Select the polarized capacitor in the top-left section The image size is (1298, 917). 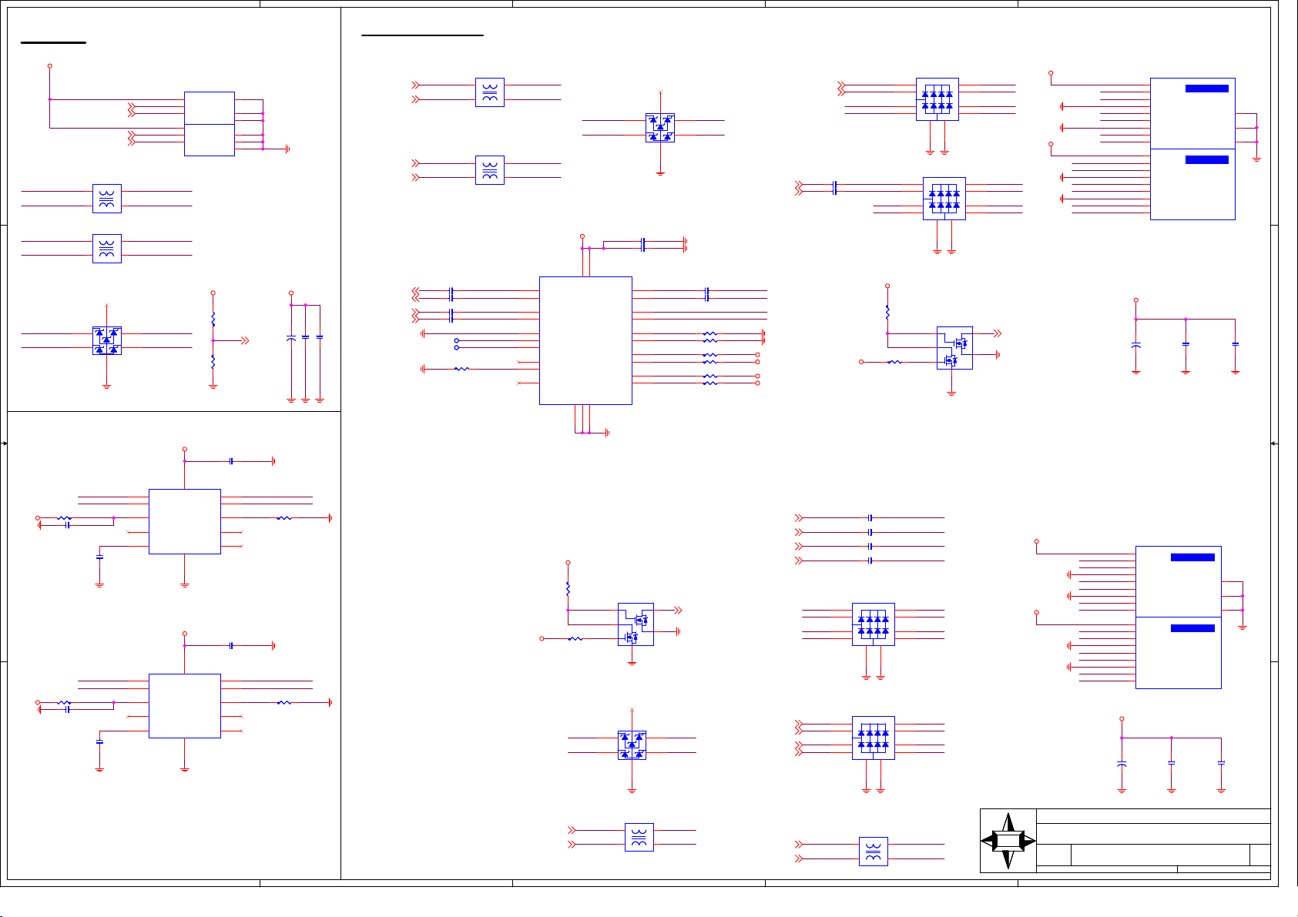pos(291,338)
